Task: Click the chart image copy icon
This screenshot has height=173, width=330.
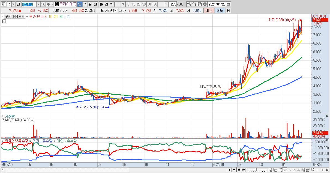Action: [x=308, y=170]
